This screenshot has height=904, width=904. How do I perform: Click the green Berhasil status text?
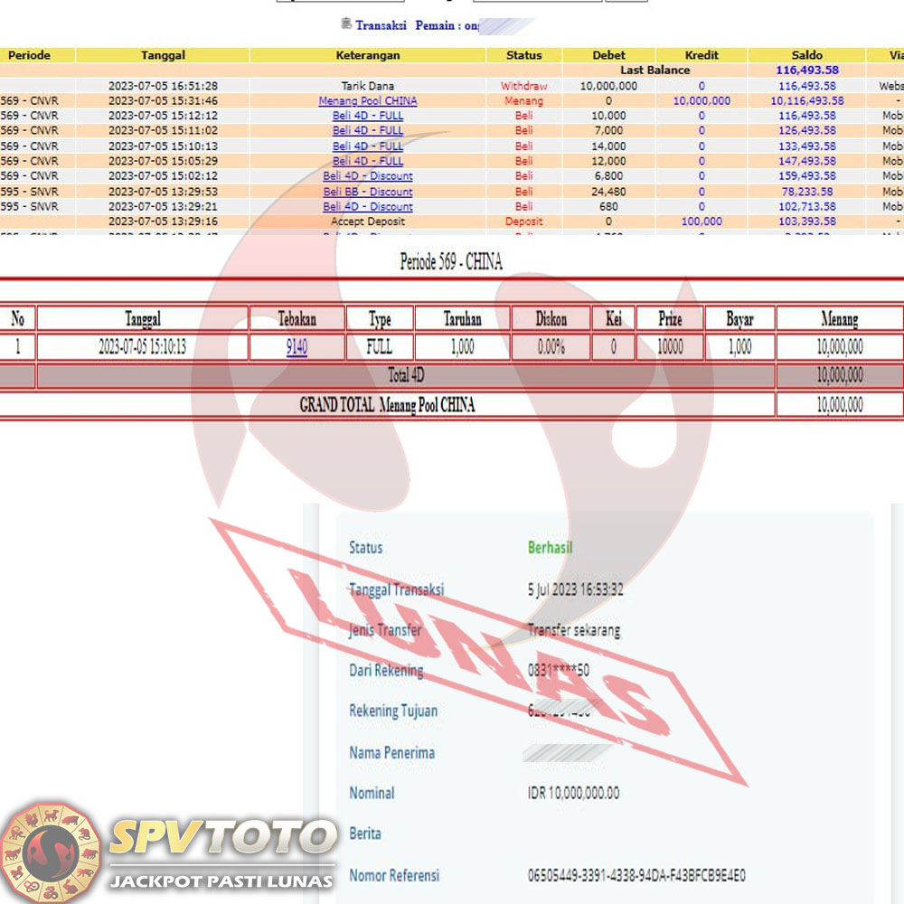[550, 548]
